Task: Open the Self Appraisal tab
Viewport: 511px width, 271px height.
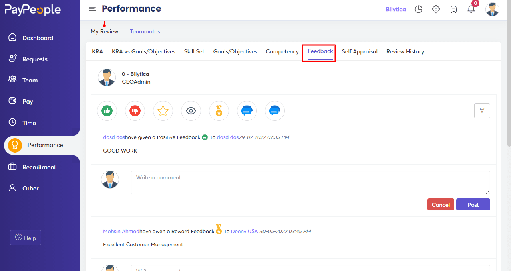Action: pos(360,51)
